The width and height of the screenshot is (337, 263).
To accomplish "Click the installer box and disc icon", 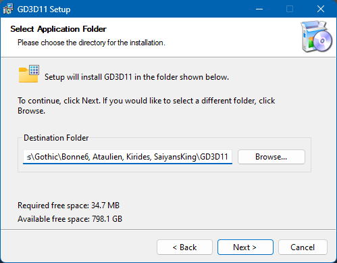I will pyautogui.click(x=316, y=37).
